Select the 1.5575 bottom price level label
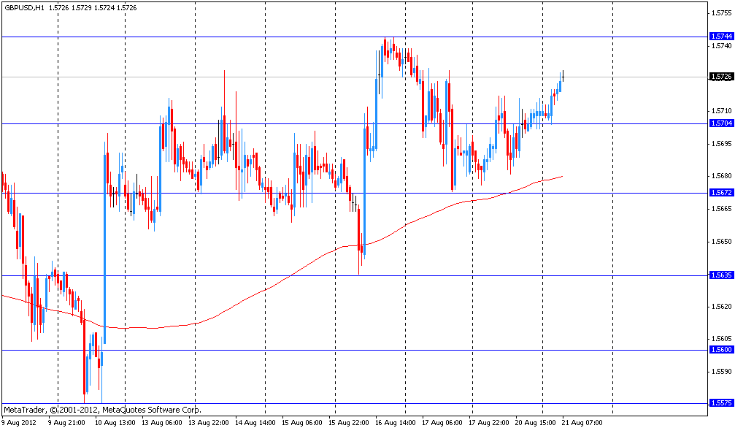 [721, 402]
